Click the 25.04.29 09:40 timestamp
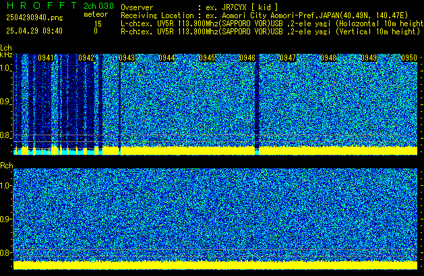The image size is (424, 276). click(x=34, y=31)
